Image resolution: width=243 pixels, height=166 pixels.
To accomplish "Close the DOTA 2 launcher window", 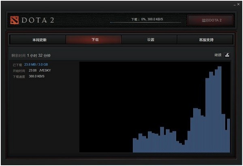I will (x=239, y=4).
